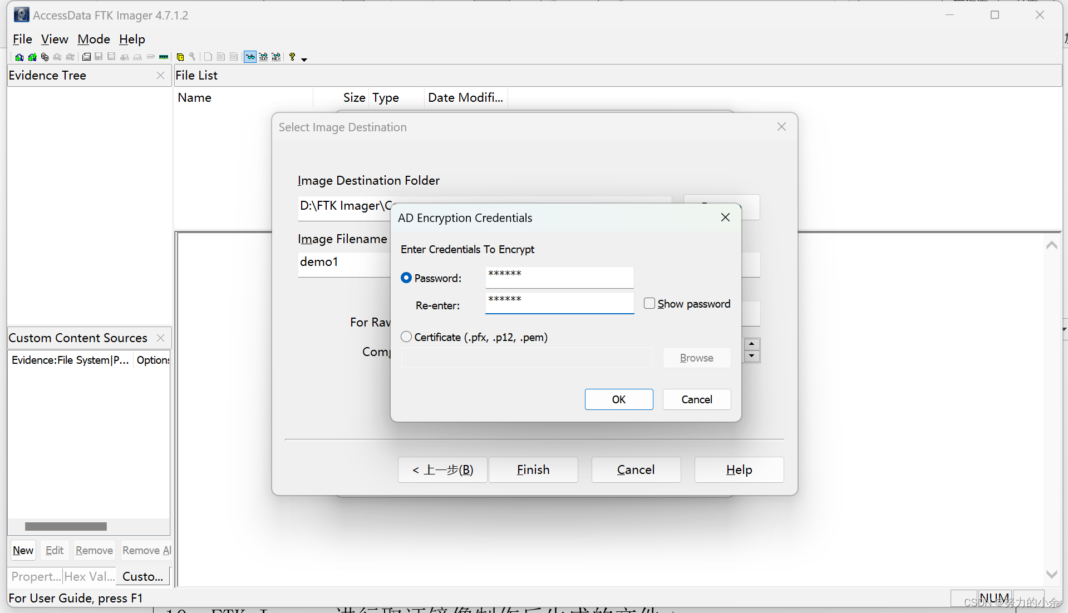Click the Custom Content horizontal scrollbar
Image resolution: width=1068 pixels, height=613 pixels.
66,526
